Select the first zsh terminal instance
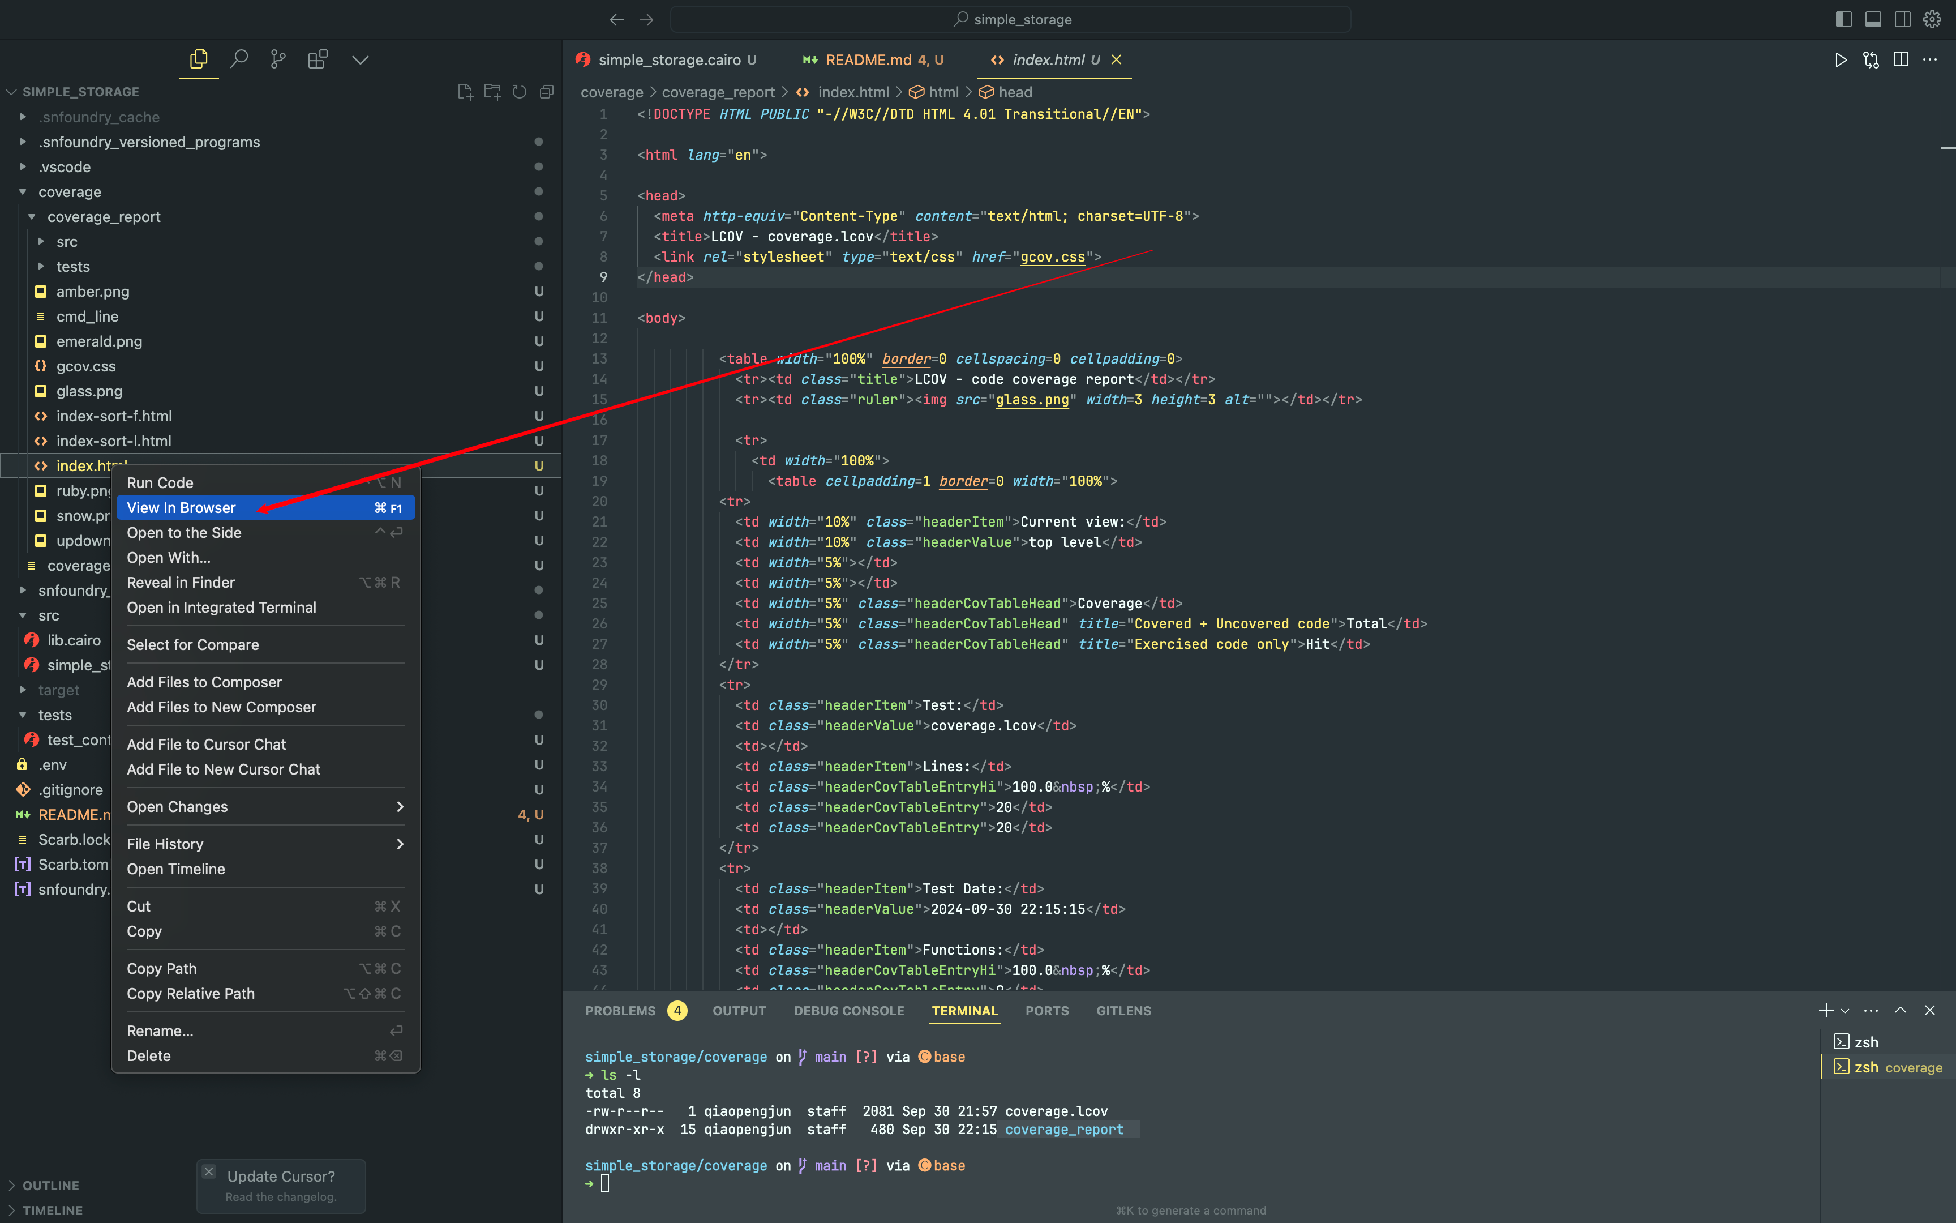The width and height of the screenshot is (1956, 1223). coord(1888,1042)
